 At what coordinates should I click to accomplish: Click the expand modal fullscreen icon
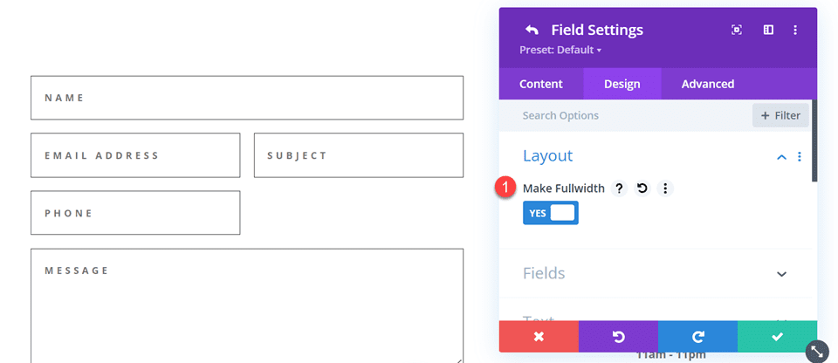pos(737,30)
